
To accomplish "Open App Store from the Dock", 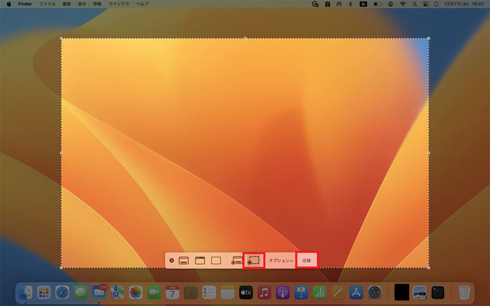I will [356, 293].
